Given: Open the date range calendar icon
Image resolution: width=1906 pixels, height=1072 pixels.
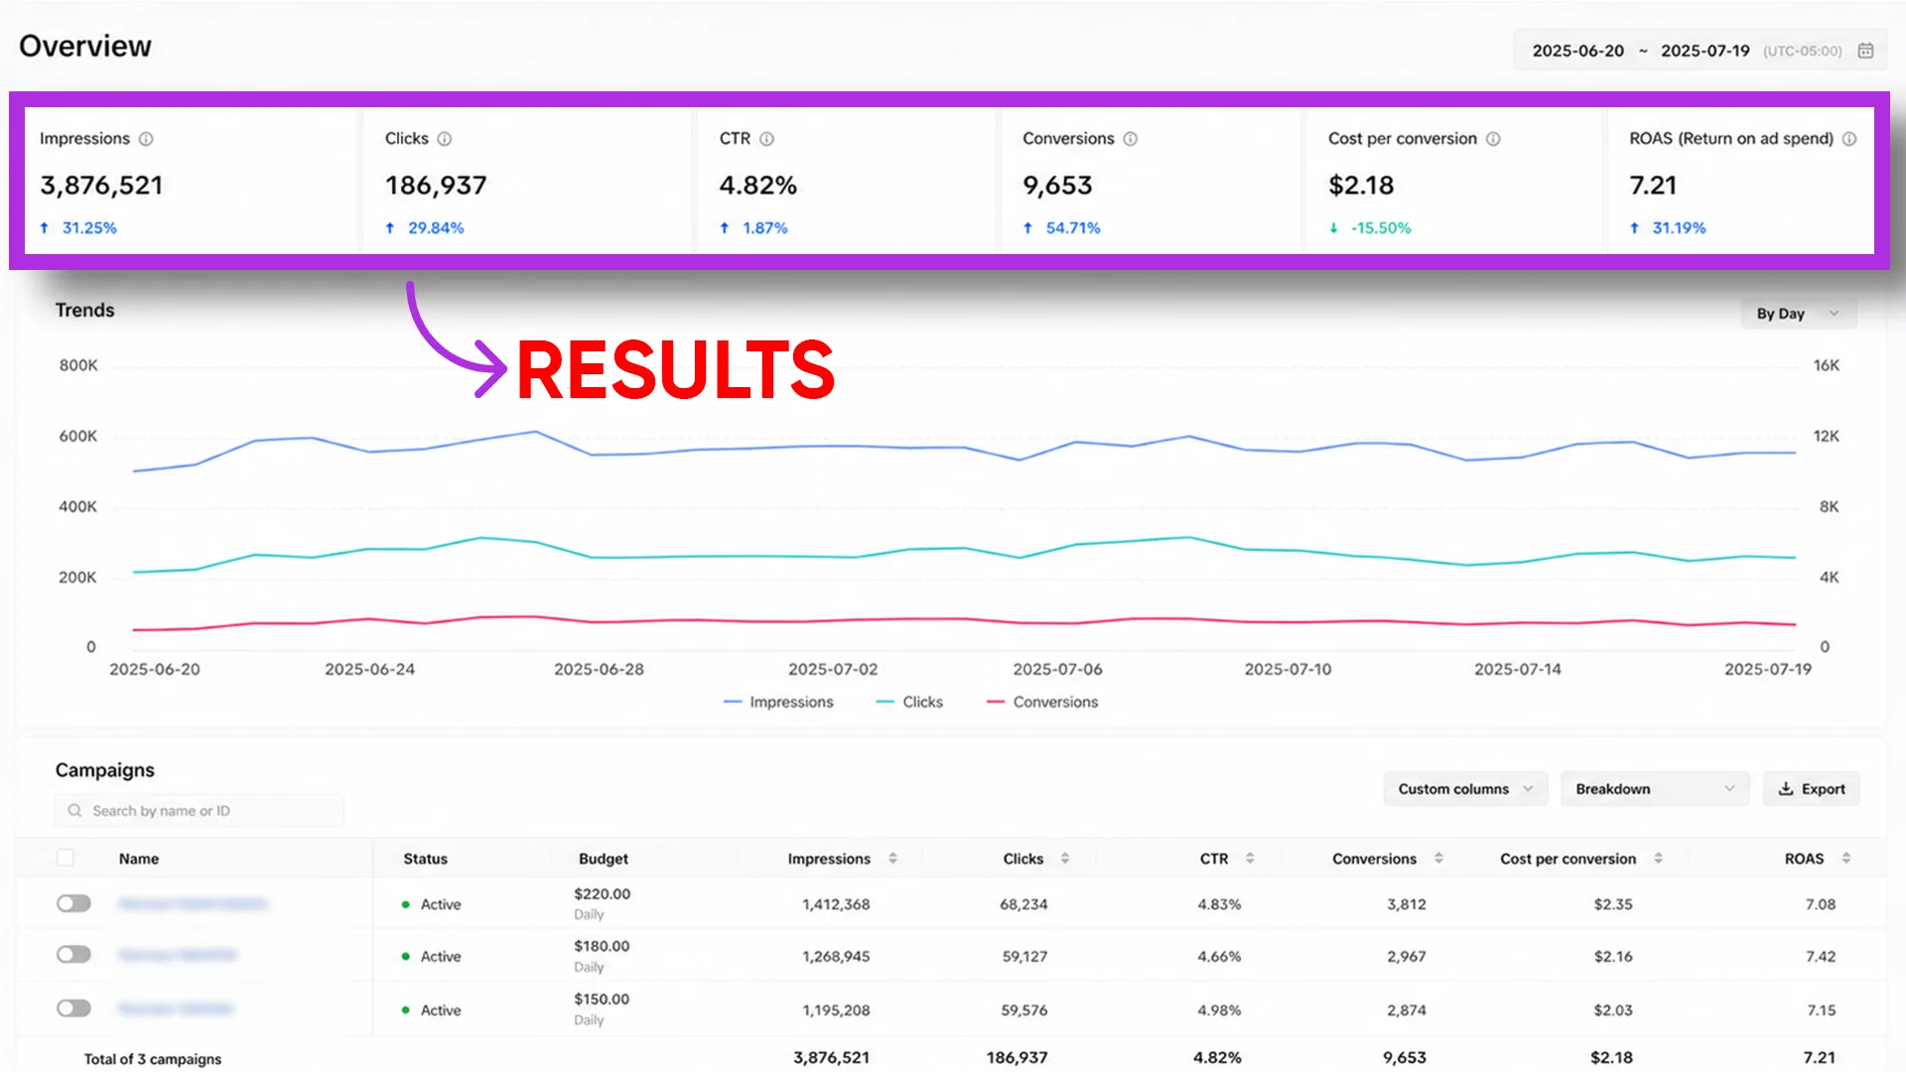Looking at the screenshot, I should (x=1865, y=51).
